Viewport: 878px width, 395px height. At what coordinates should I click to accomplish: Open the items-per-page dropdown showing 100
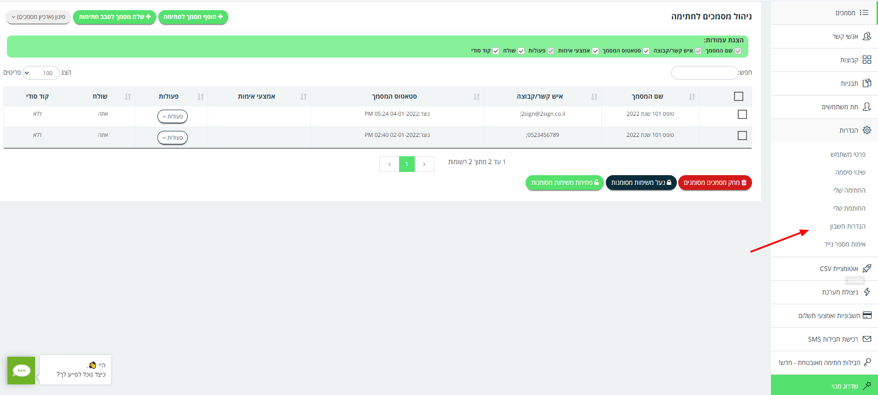pos(41,73)
